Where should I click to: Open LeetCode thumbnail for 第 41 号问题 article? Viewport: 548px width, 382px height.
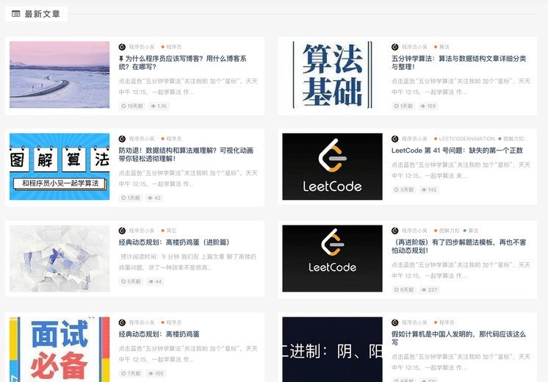click(x=332, y=166)
